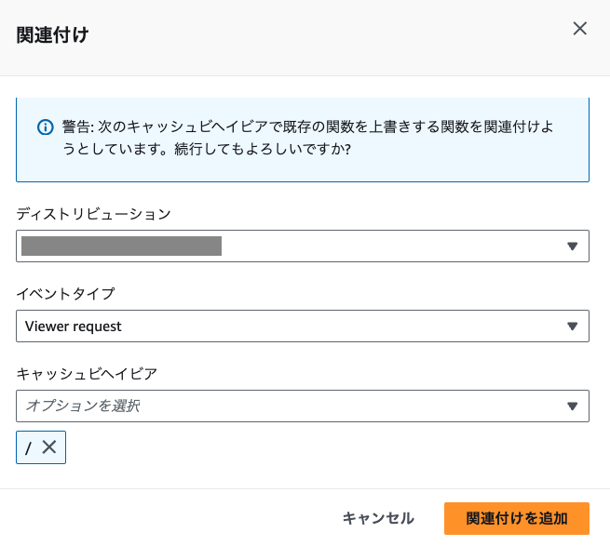Click the empty area in the distribution select
The width and height of the screenshot is (610, 546).
(393, 246)
